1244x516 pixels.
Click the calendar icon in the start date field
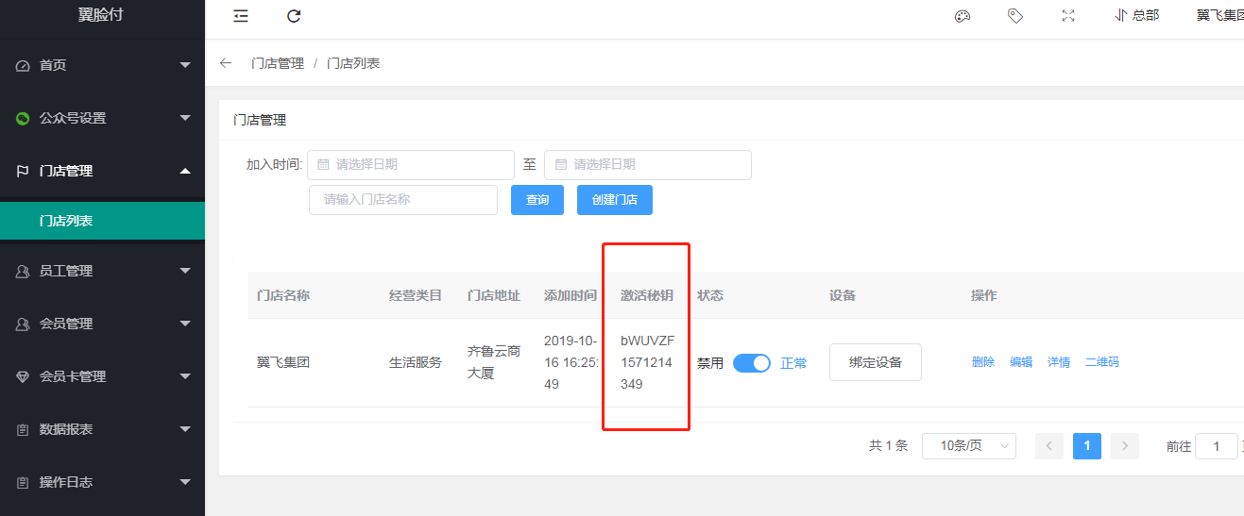(x=323, y=164)
